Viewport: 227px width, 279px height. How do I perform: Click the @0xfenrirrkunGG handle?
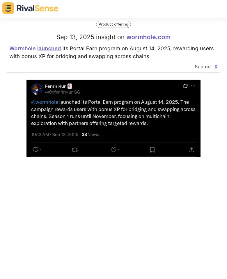[x=63, y=92]
